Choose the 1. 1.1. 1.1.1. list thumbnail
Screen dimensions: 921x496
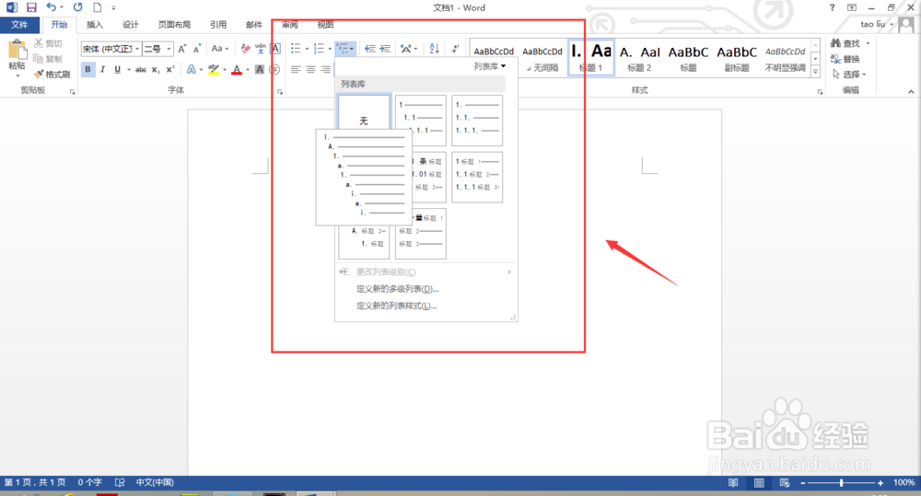(x=477, y=121)
